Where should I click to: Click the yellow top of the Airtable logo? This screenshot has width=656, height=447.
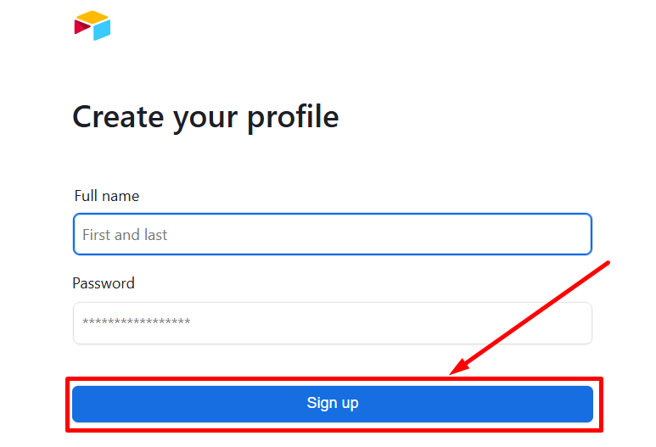pos(92,17)
